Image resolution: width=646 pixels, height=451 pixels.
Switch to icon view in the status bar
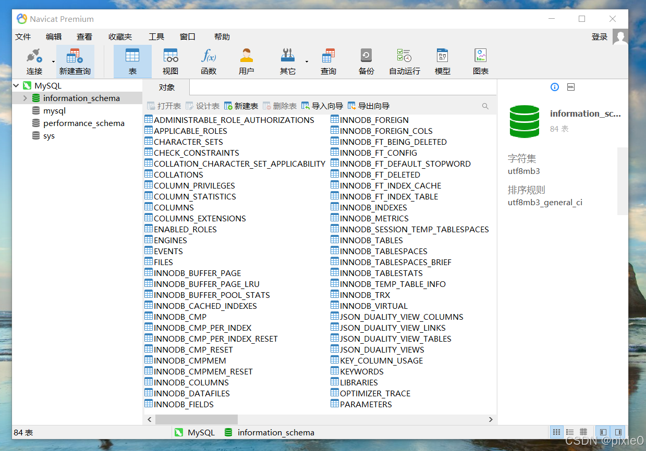coord(556,432)
